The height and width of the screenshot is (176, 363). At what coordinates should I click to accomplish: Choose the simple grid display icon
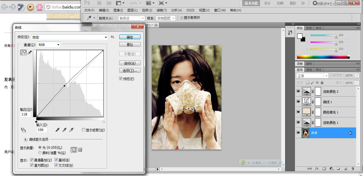point(74,150)
